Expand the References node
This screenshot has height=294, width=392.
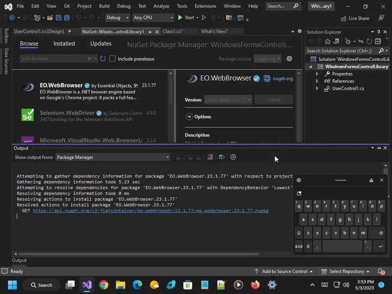[x=317, y=81]
